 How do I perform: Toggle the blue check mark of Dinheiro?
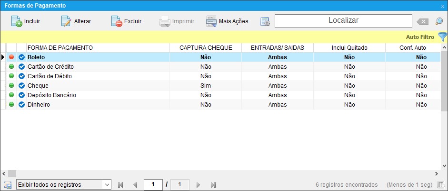21,105
